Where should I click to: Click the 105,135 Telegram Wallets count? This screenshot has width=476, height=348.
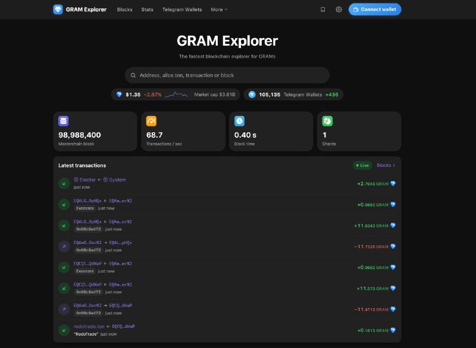click(270, 94)
